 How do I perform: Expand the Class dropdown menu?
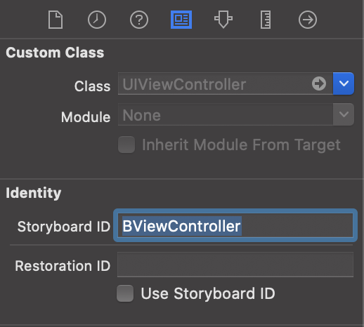344,84
